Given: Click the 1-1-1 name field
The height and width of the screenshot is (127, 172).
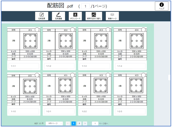Looking at the screenshot, I should click(24, 66).
